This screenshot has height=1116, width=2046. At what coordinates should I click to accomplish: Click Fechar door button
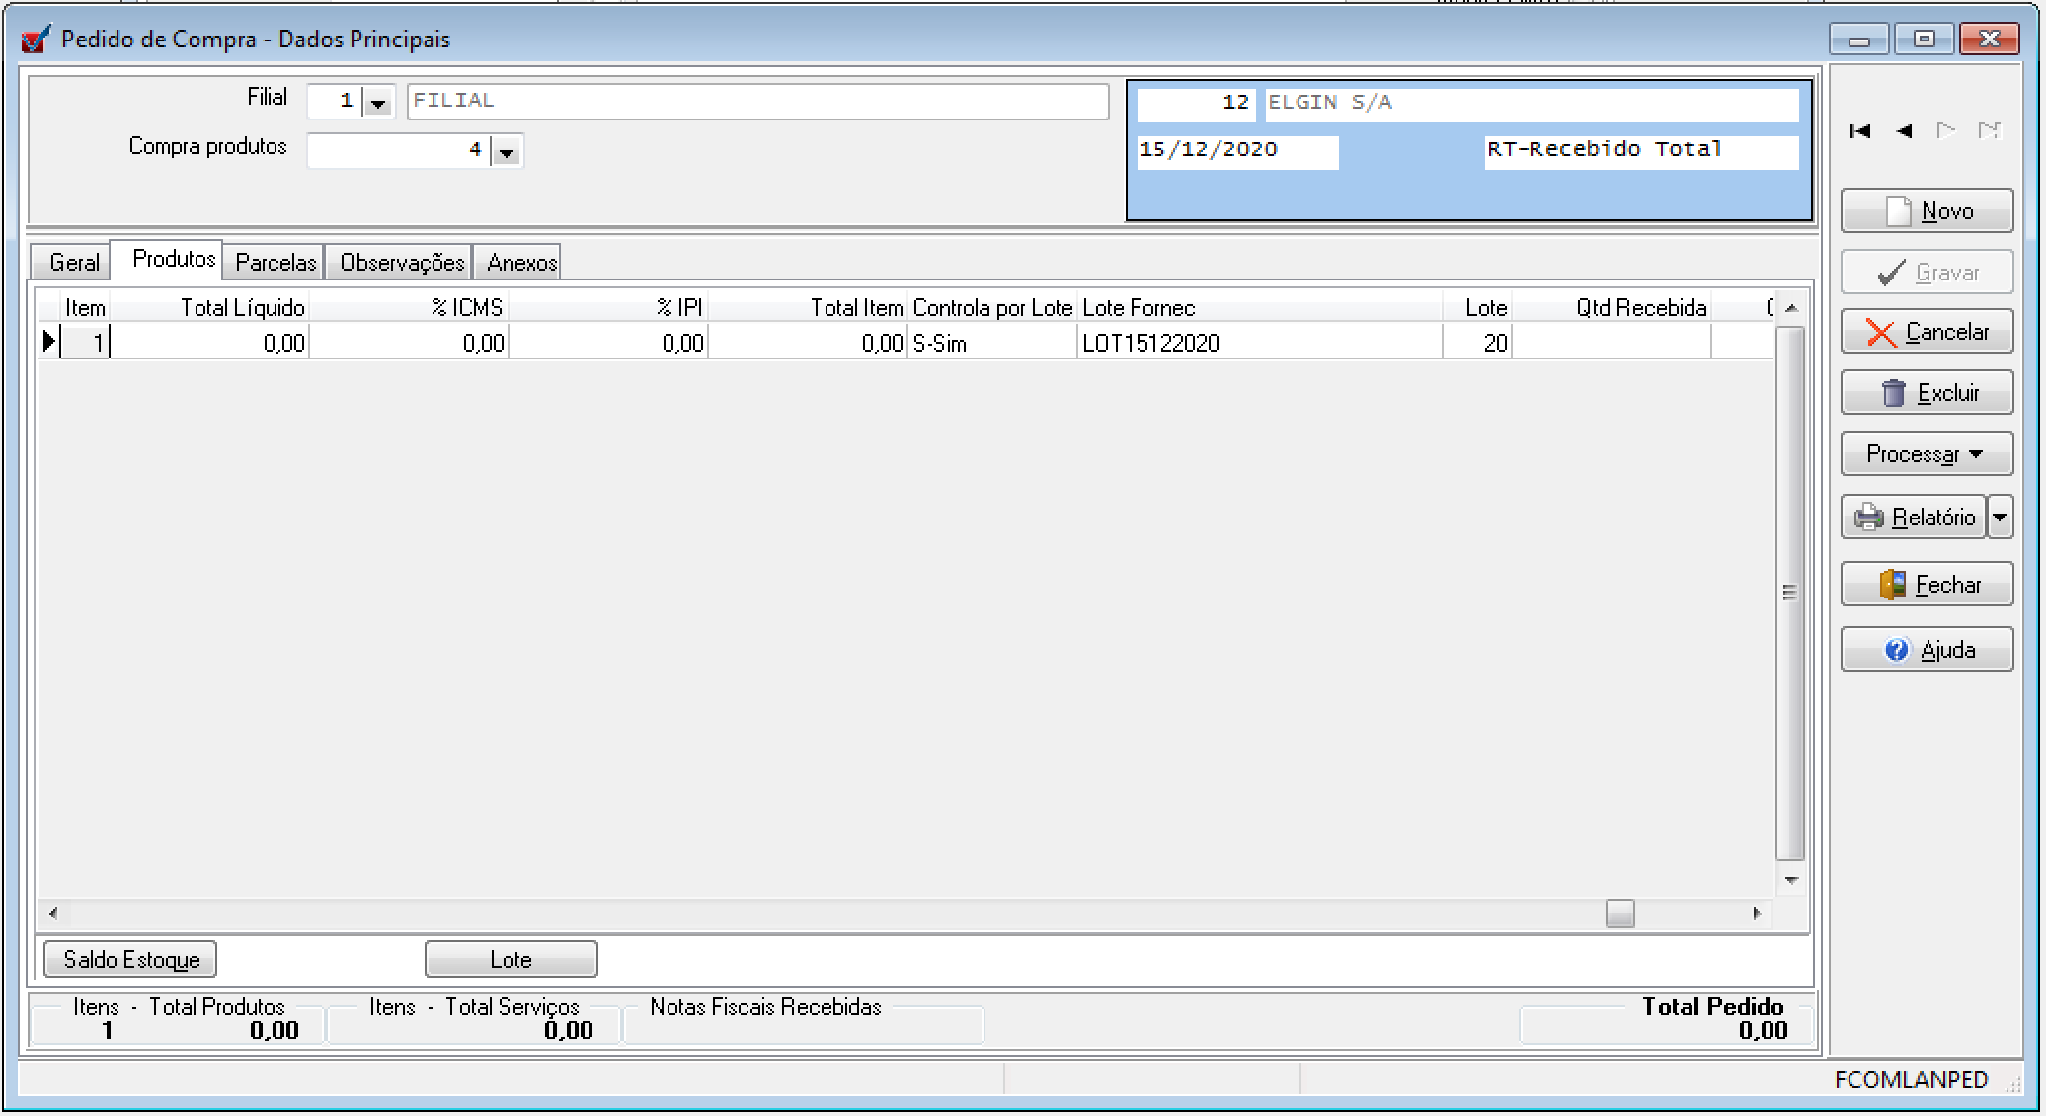[x=1926, y=585]
